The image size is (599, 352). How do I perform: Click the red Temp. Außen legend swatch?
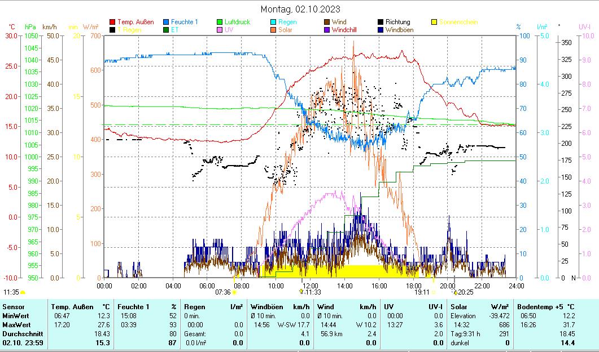click(112, 22)
